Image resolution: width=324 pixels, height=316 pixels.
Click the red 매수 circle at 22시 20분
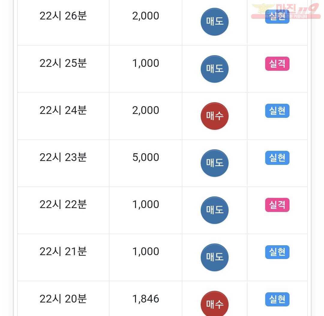[214, 304]
